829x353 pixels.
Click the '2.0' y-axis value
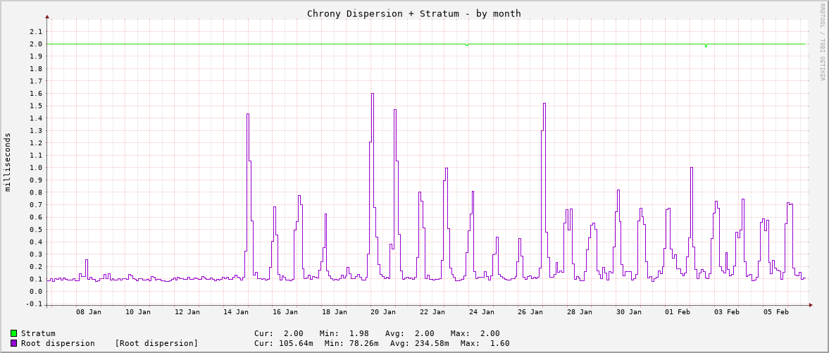[x=35, y=44]
